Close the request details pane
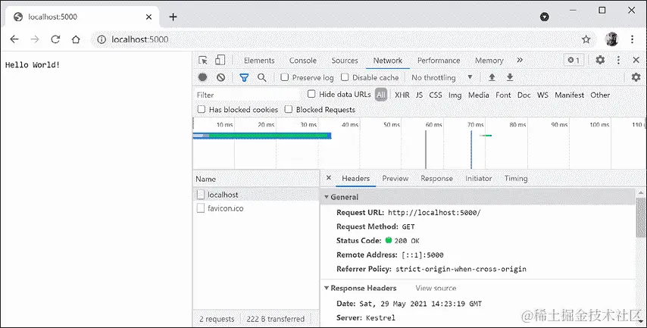Screen dimensions: 647x328 [x=329, y=178]
